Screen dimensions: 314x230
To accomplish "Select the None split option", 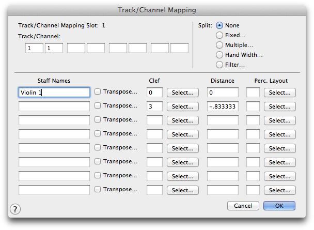I will point(219,25).
